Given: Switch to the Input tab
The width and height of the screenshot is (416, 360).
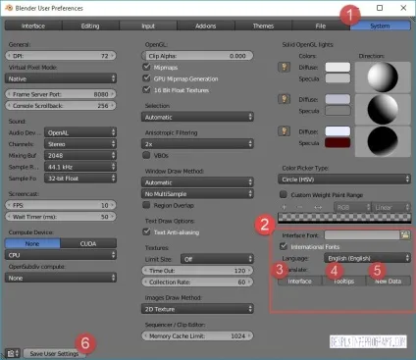Looking at the screenshot, I should pos(148,26).
